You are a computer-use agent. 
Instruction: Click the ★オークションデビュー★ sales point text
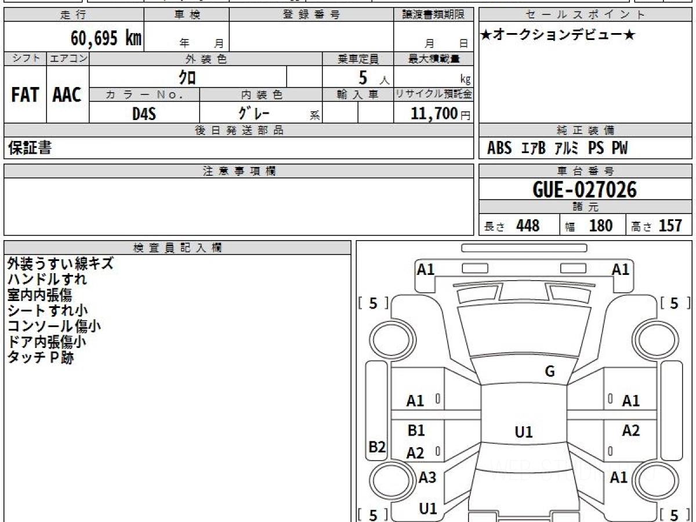[557, 35]
